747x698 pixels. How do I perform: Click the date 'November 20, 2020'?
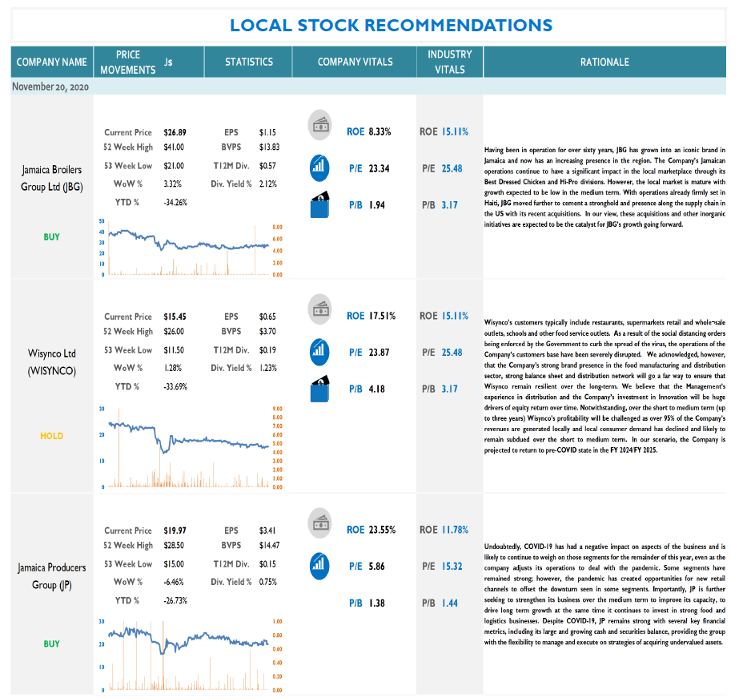(50, 87)
